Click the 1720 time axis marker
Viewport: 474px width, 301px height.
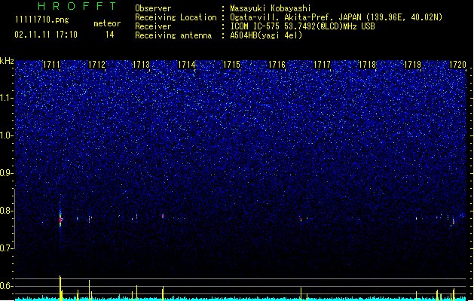coord(457,65)
